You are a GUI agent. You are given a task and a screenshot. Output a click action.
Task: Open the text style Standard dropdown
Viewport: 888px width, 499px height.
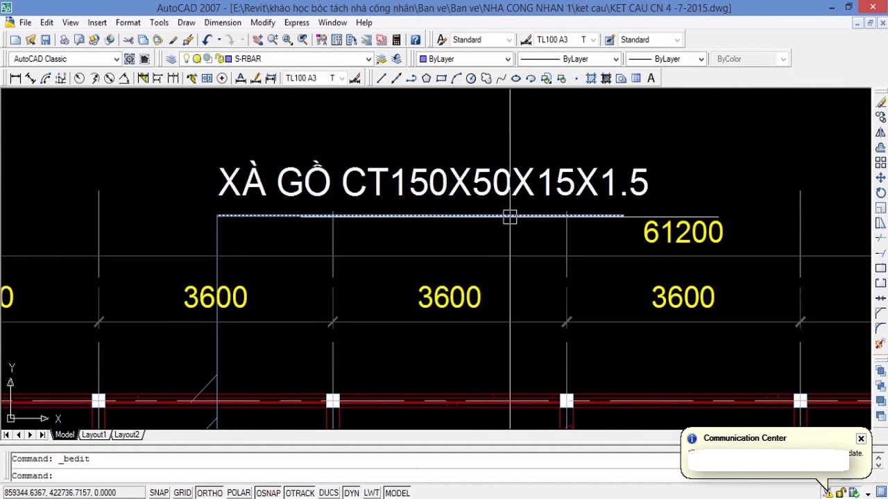pyautogui.click(x=509, y=40)
